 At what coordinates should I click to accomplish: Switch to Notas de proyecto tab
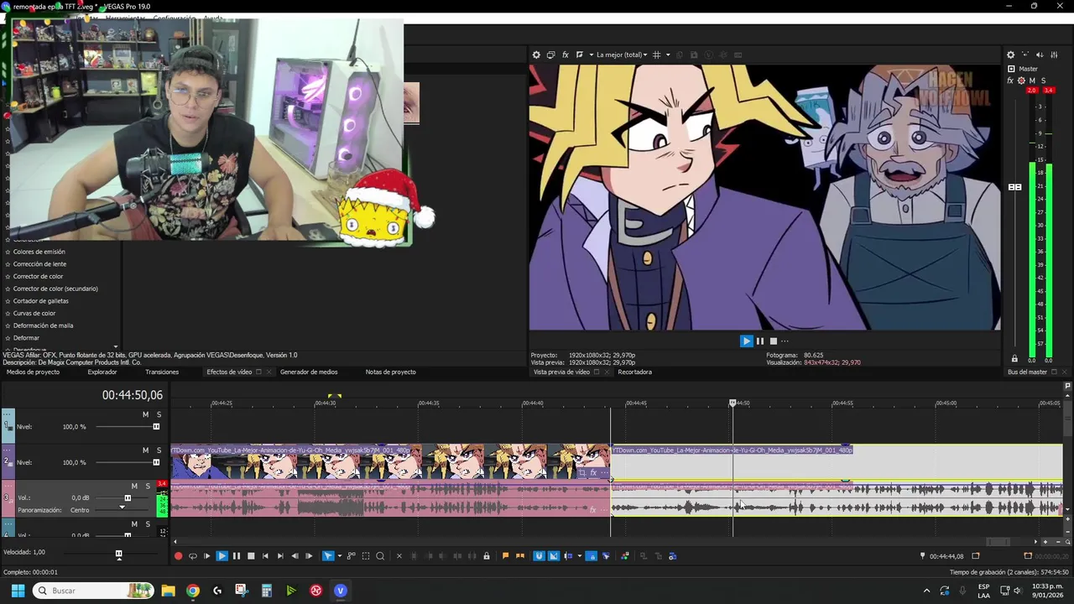(x=390, y=372)
